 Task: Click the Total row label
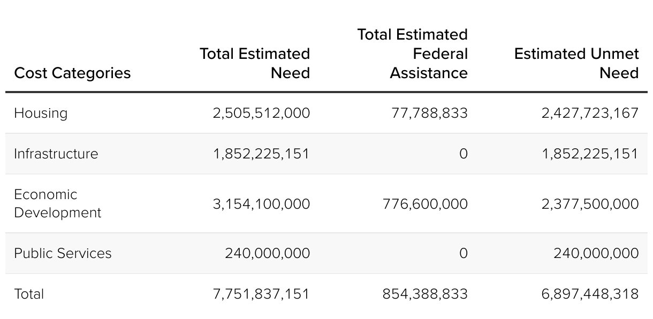[29, 294]
